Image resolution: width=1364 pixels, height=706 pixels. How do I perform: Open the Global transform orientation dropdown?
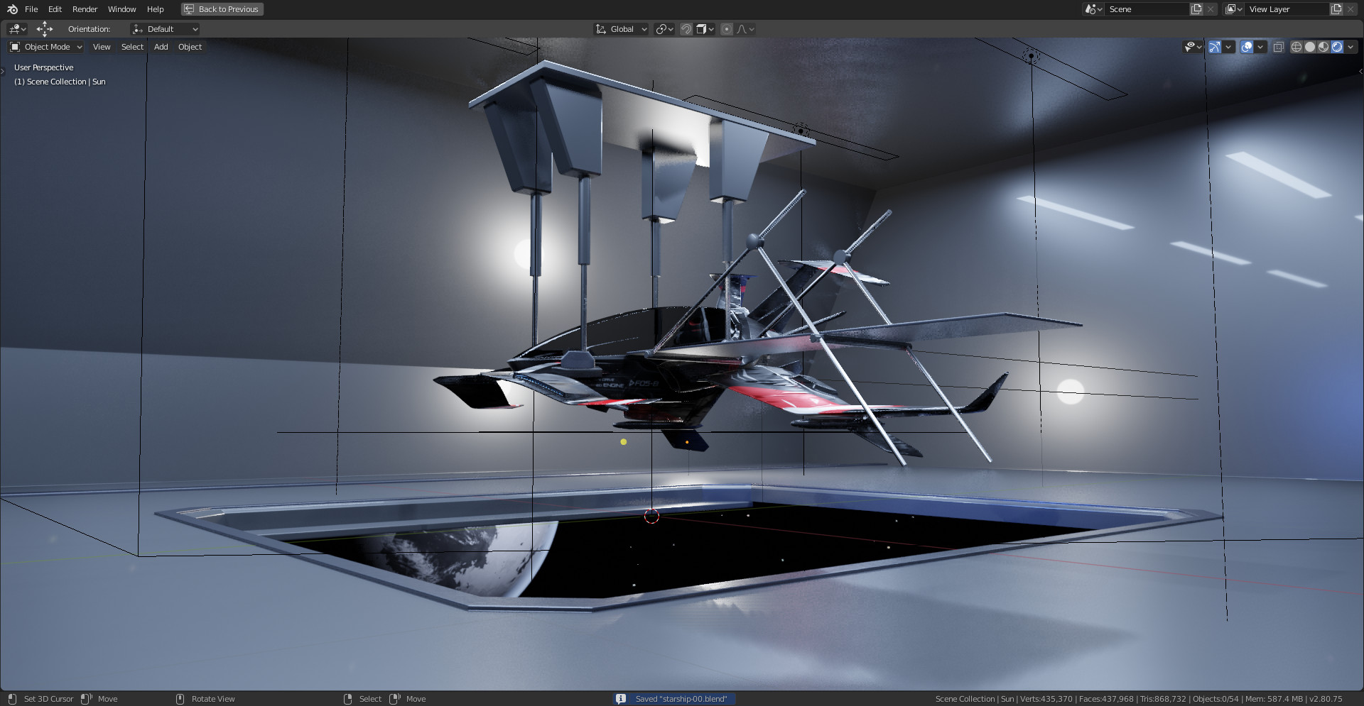[622, 29]
